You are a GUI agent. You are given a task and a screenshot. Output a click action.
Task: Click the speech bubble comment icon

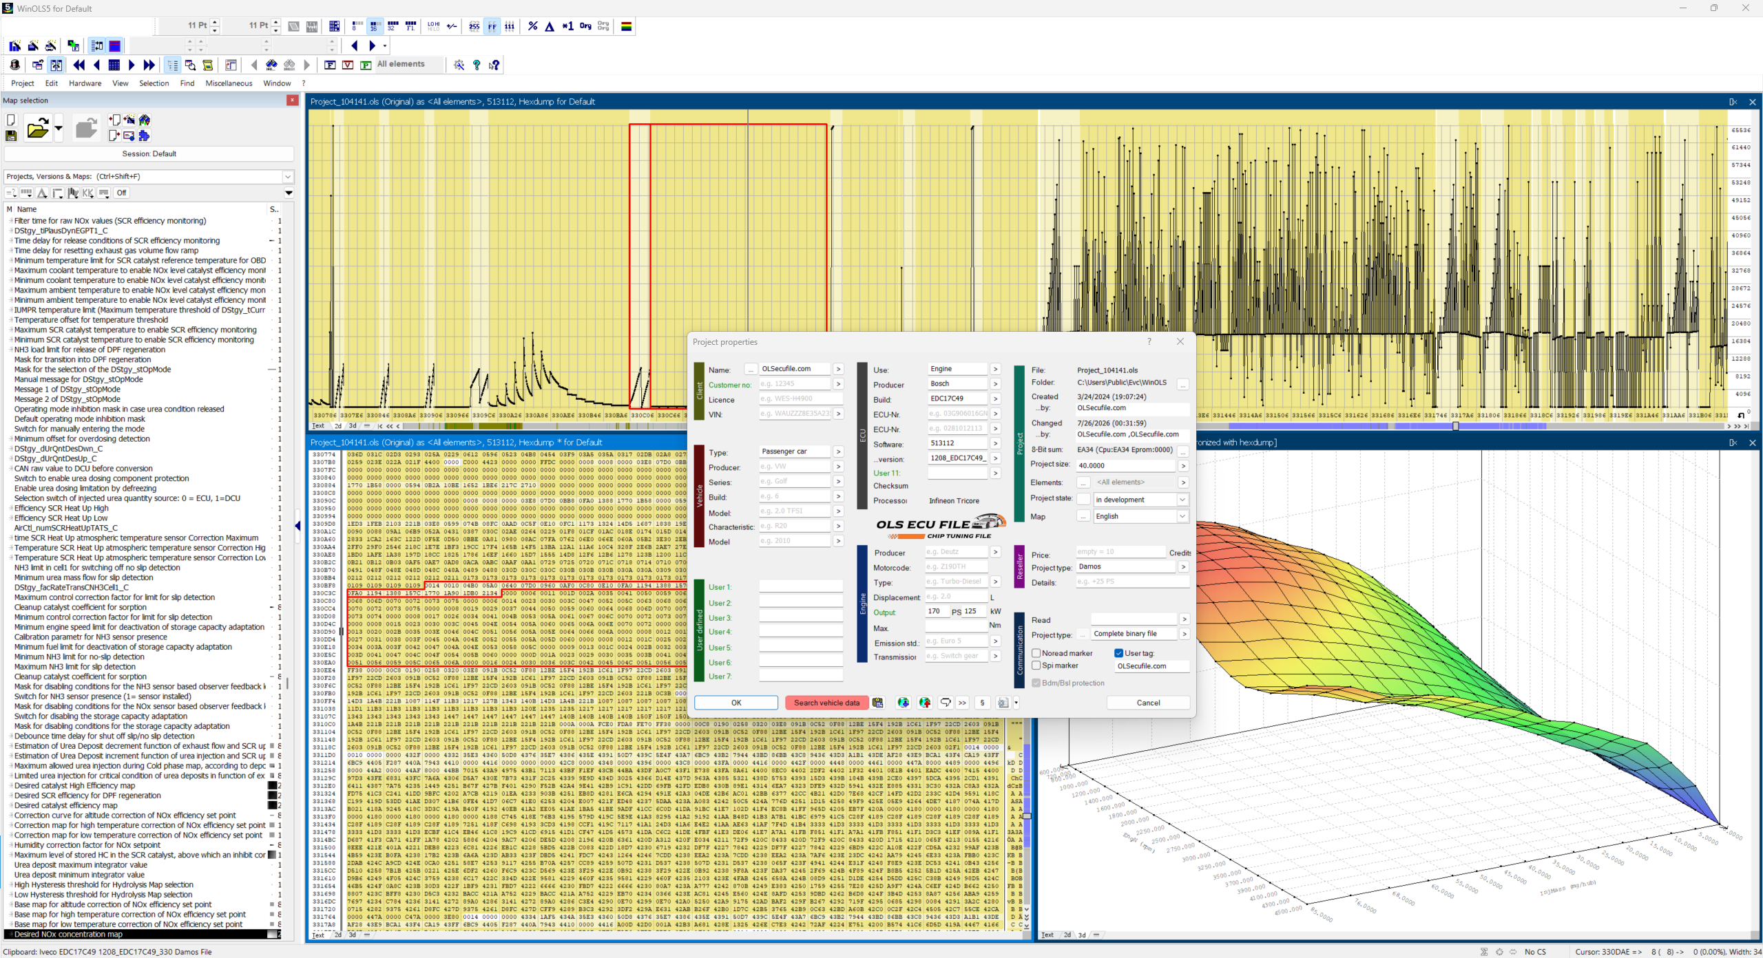point(946,703)
